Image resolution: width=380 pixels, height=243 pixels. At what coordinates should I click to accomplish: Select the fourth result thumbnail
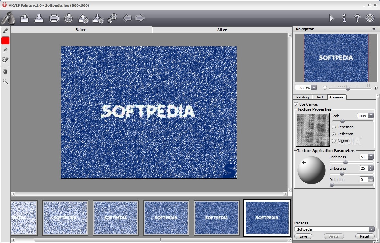coord(166,218)
